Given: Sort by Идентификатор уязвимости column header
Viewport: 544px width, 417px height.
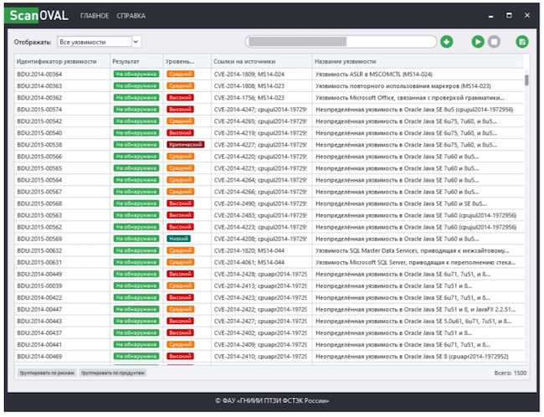Looking at the screenshot, I should pyautogui.click(x=62, y=61).
